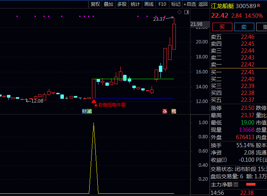Click the blue horizontal support line

(133, 98)
